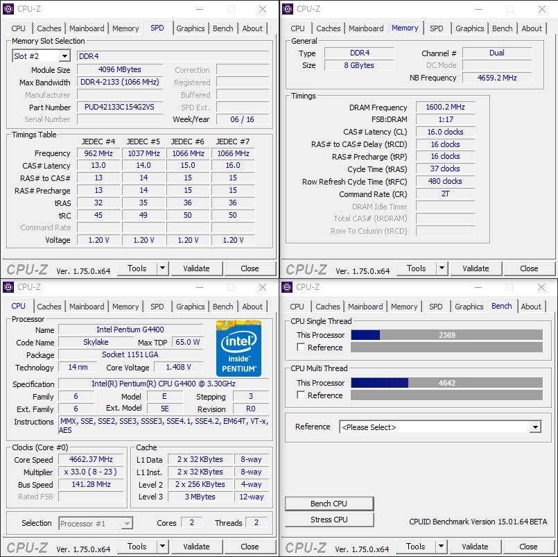558x557 pixels.
Task: Open Bench tab in CPU window
Action: pos(223,307)
